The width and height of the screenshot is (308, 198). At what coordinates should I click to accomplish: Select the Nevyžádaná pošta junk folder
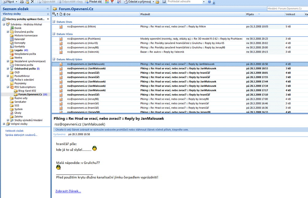click(25, 54)
